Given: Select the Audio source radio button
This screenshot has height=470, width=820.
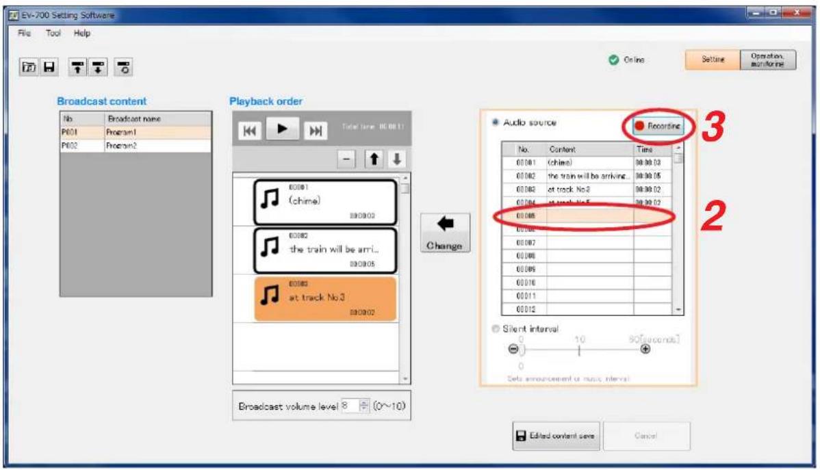Looking at the screenshot, I should [x=495, y=122].
